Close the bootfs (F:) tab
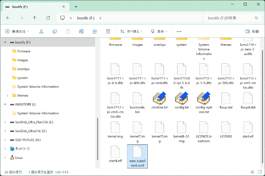The image size is (265, 176). [64, 7]
